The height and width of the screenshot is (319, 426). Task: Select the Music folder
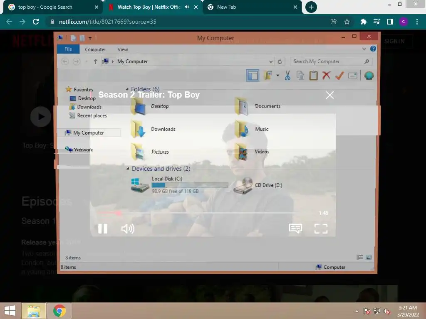[x=252, y=129]
